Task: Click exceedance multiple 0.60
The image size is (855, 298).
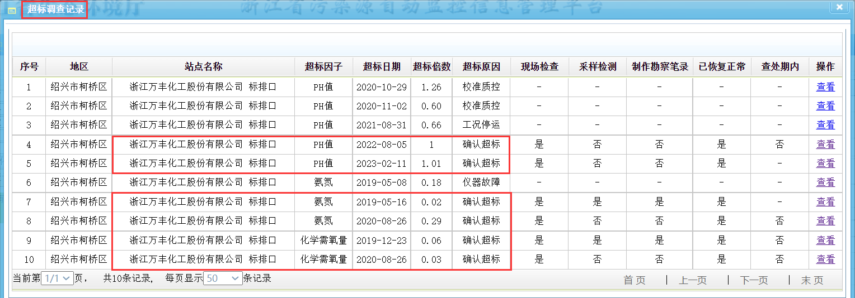Action: pos(431,106)
